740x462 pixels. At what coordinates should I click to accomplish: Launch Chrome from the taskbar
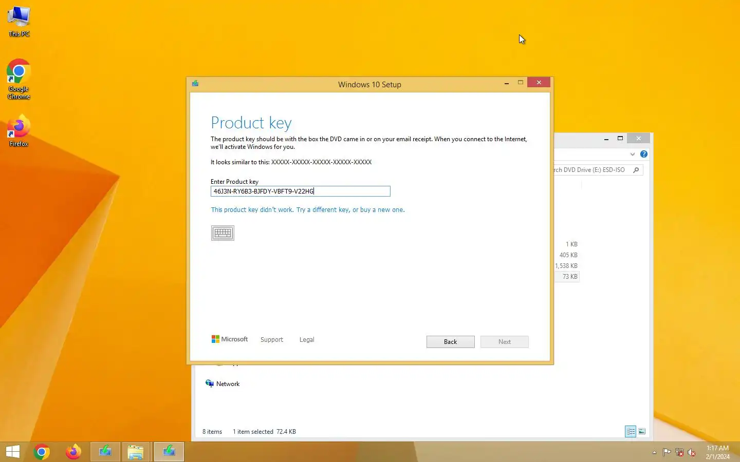click(42, 452)
